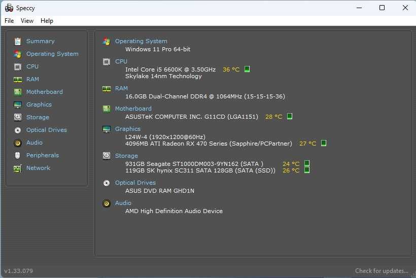Open the View menu
The image size is (416, 278).
pyautogui.click(x=27, y=21)
